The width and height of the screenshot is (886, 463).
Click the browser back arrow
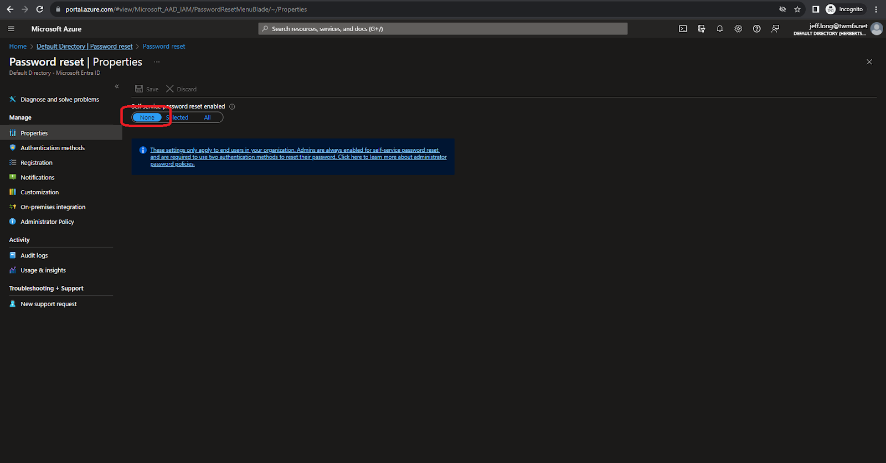[x=10, y=9]
